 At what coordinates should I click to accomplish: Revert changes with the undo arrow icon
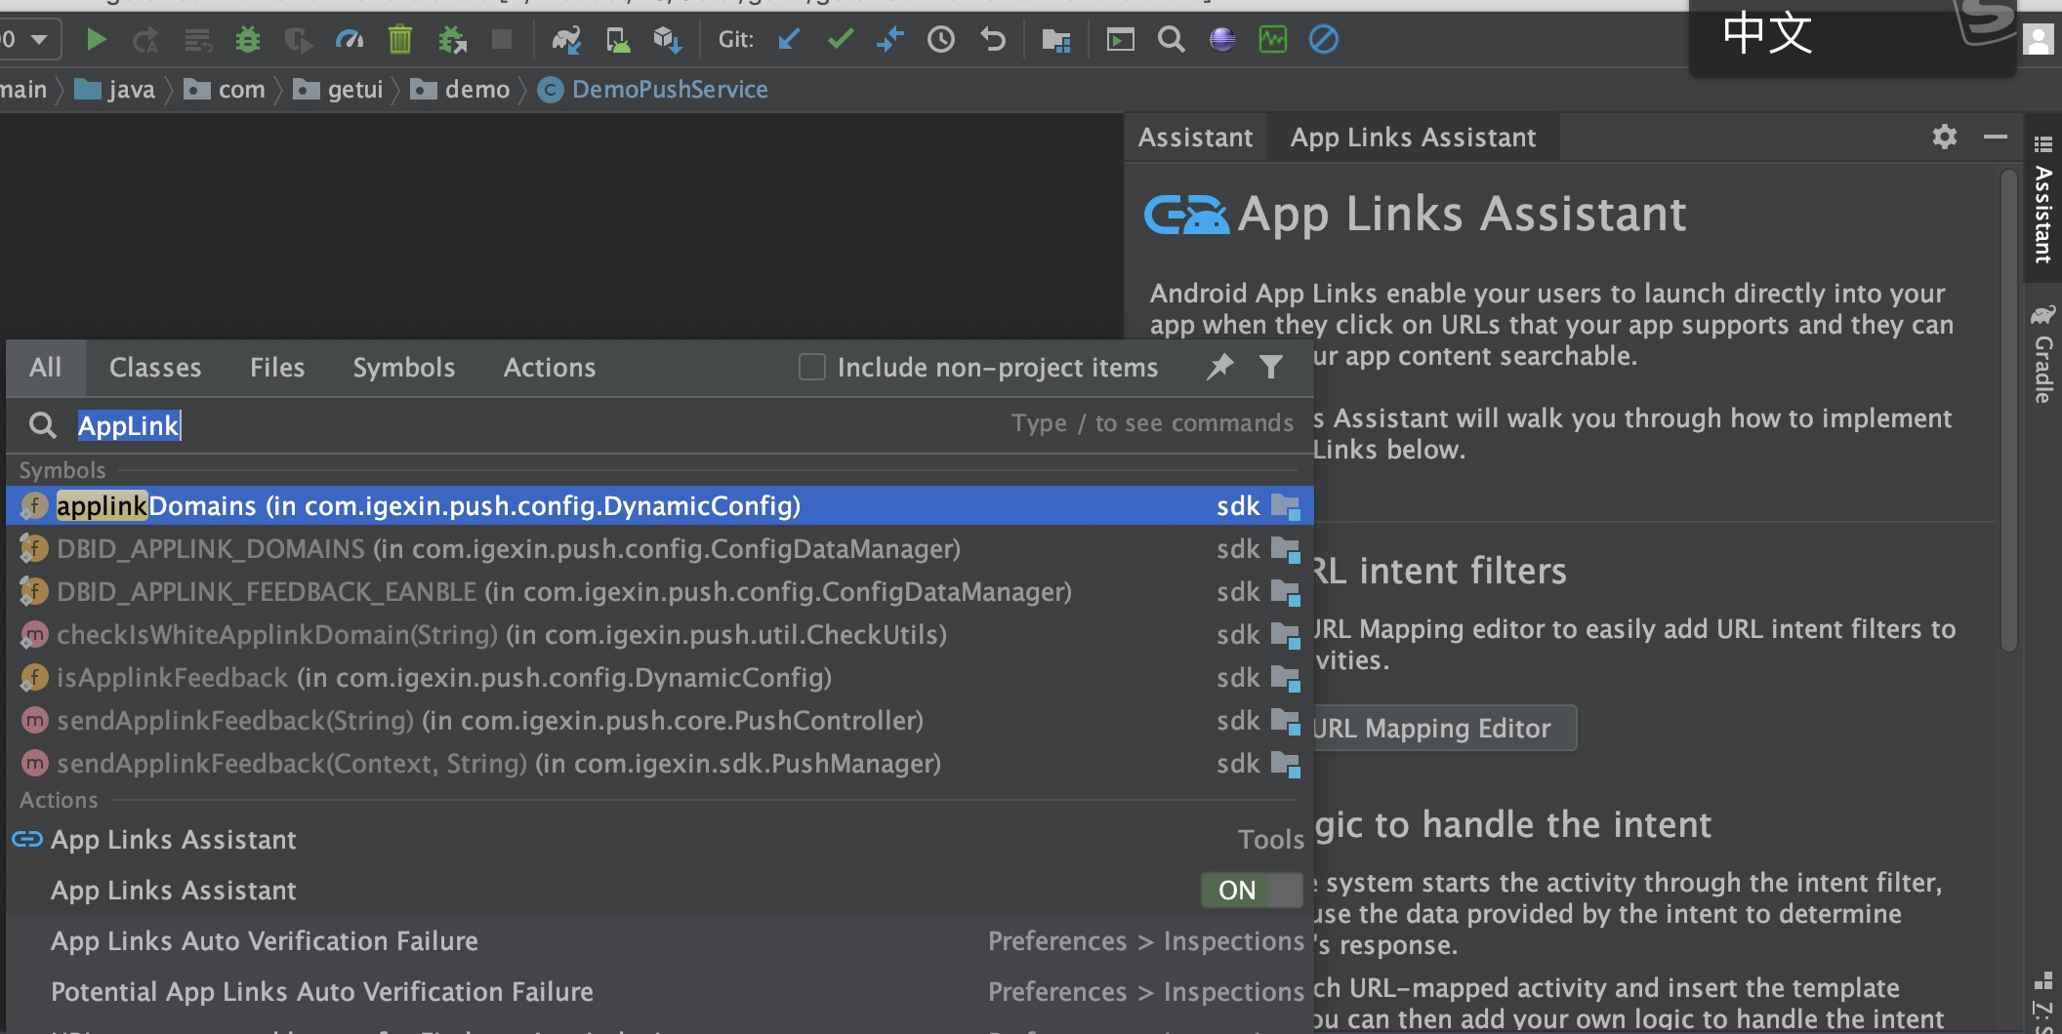pos(993,40)
